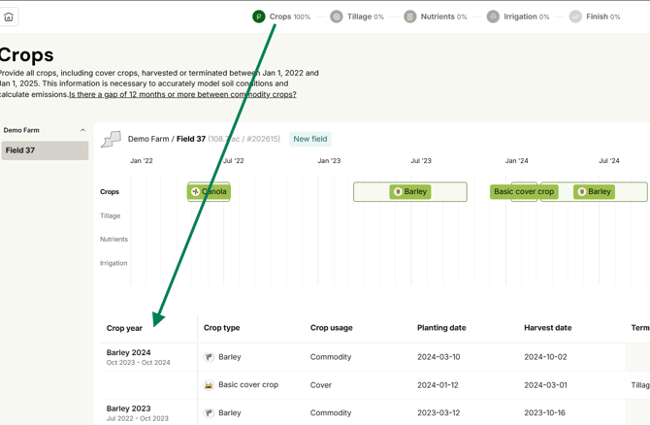Viewport: 650px width, 425px height.
Task: Select Field 37 in the sidebar
Action: coord(45,150)
